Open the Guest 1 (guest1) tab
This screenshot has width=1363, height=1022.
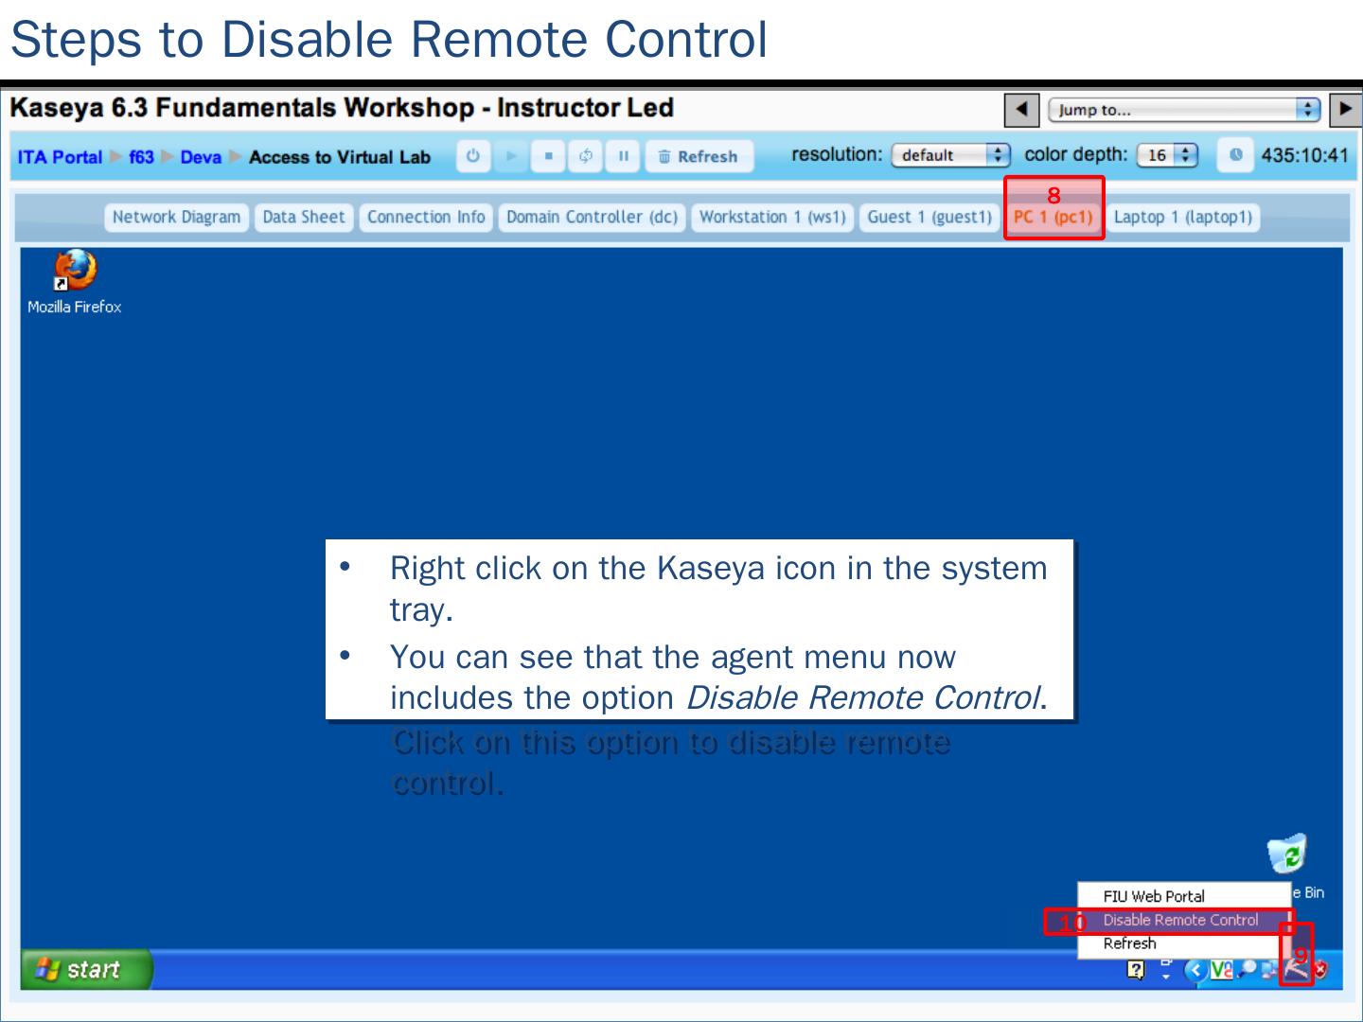tap(929, 218)
